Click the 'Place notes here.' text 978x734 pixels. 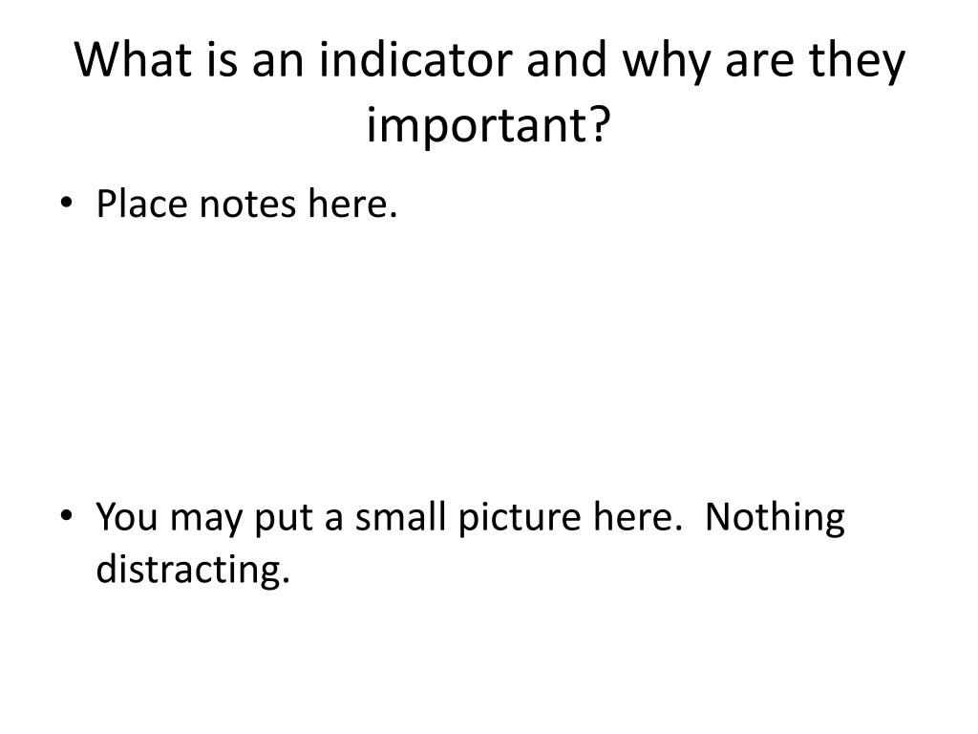coord(246,204)
